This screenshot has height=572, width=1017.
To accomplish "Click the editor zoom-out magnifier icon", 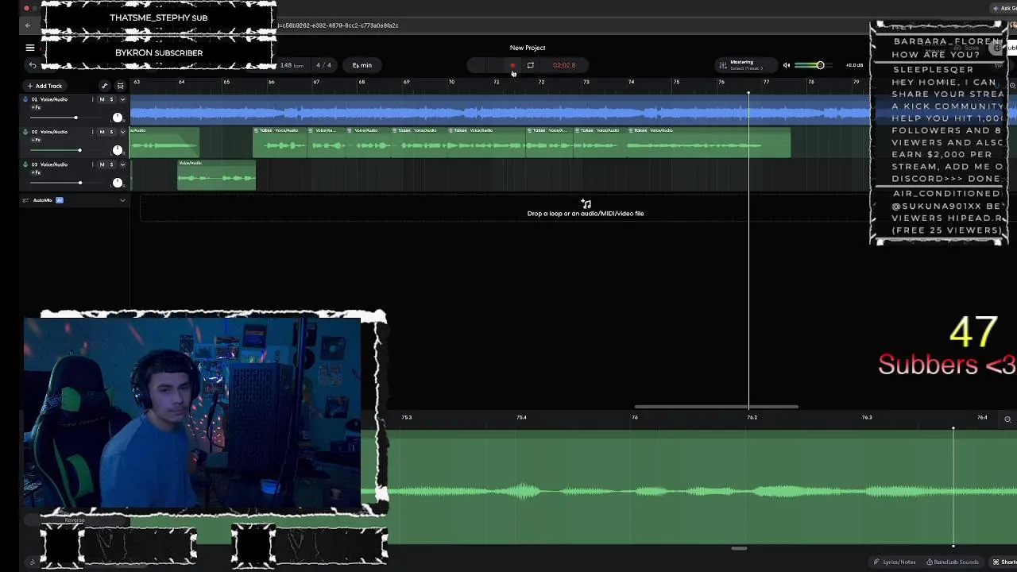I will (1007, 419).
